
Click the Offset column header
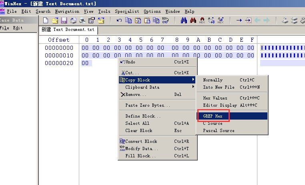[x=59, y=40]
